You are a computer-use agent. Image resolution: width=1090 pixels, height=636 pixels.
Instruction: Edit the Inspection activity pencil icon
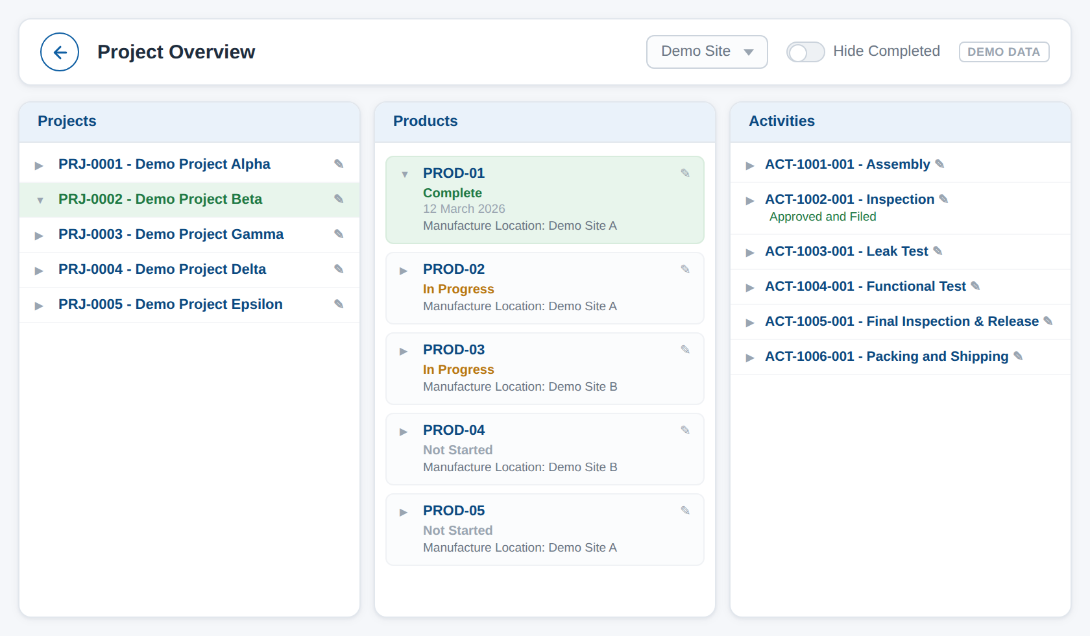point(944,199)
